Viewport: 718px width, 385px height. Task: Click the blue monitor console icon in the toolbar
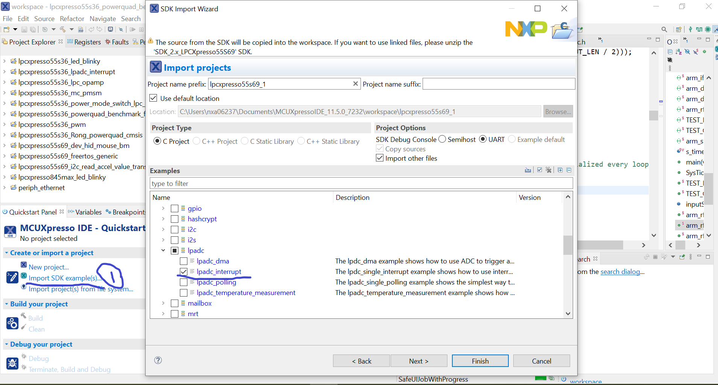click(110, 29)
